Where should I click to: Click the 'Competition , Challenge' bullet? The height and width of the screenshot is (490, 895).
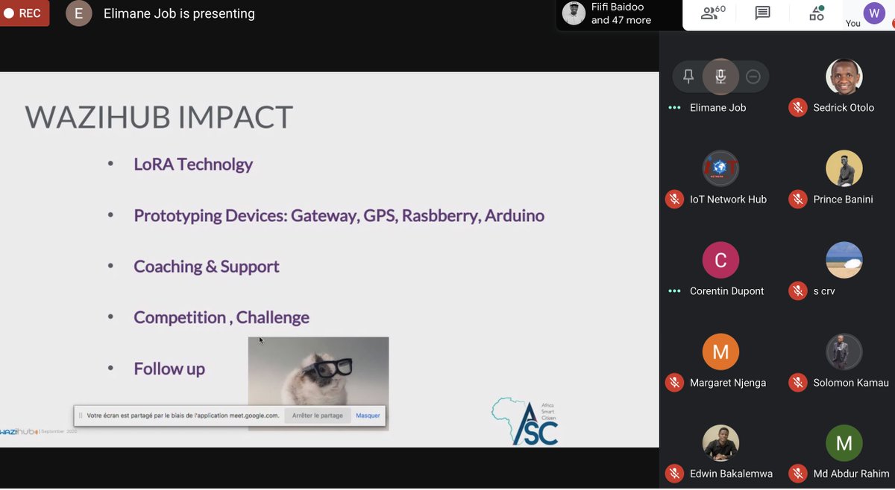[222, 317]
